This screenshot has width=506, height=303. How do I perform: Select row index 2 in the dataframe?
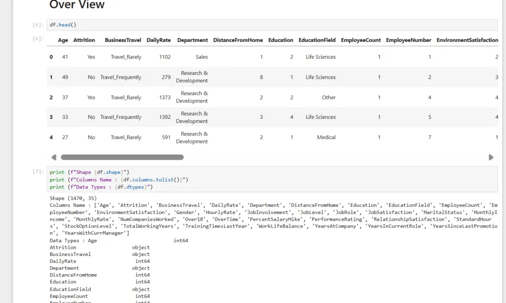point(51,97)
